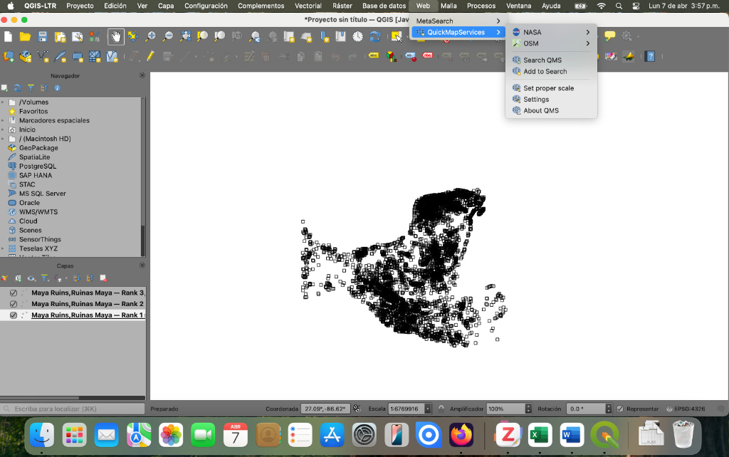Screen dimensions: 729x457
Task: Expand the Marcadores espaciales item
Action: coord(3,120)
